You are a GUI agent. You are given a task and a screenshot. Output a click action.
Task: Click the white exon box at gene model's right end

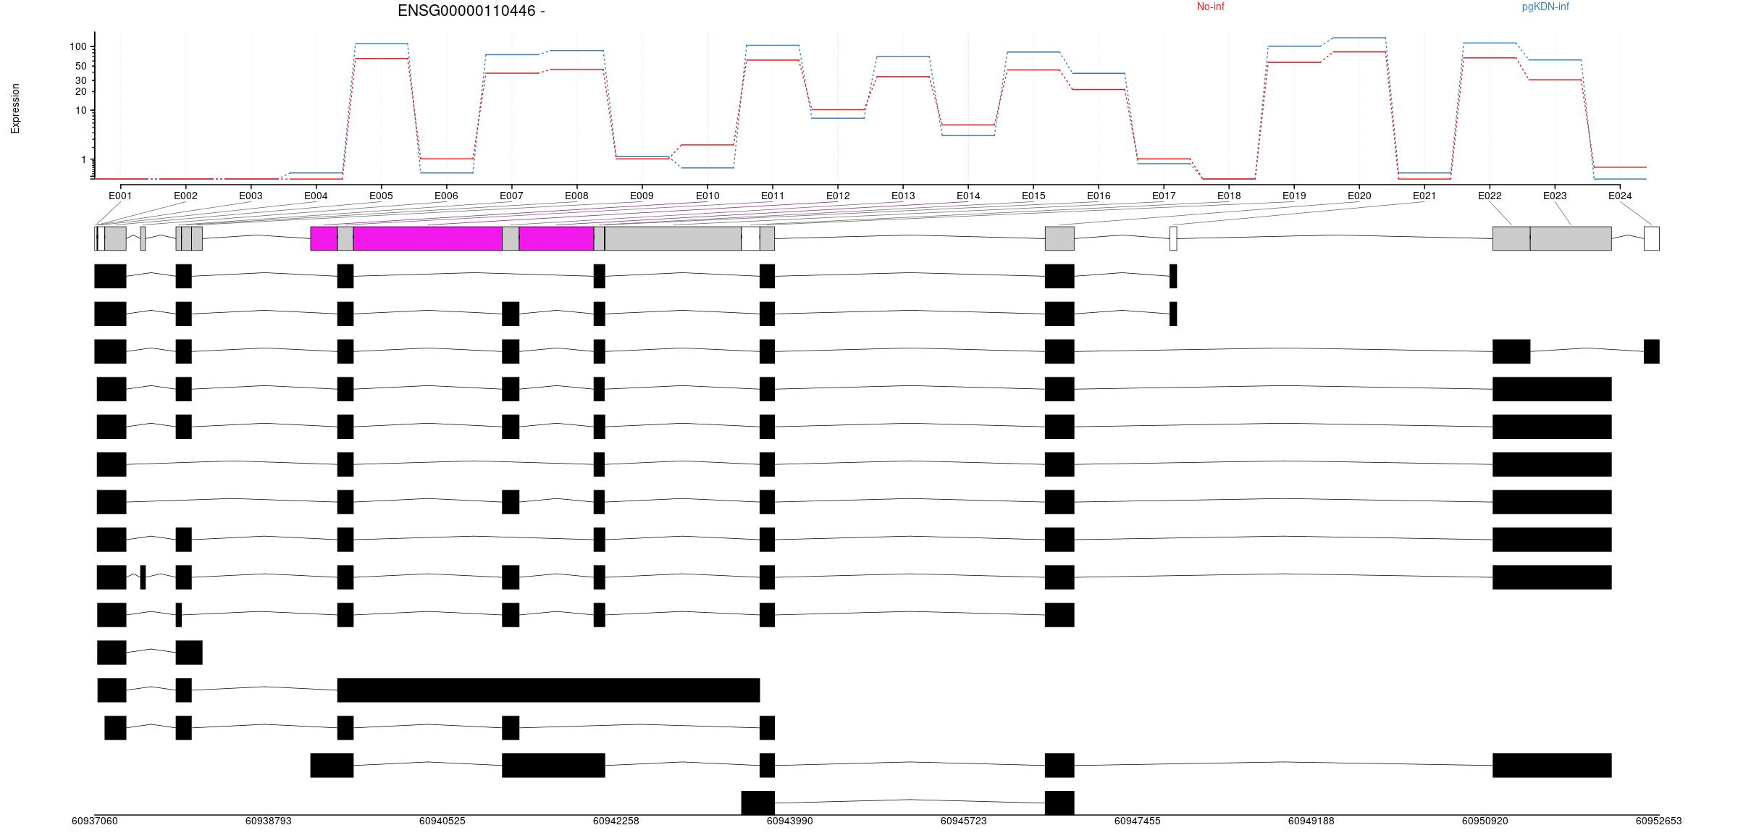pos(1652,238)
